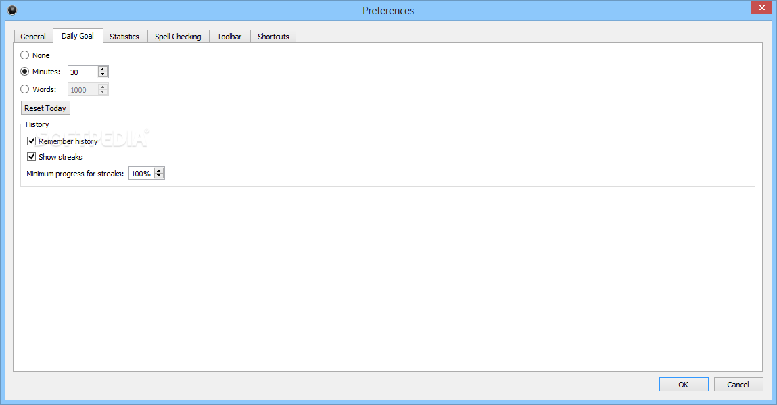Click the Daily Goal tab
Viewport: 777px width, 405px height.
click(x=78, y=36)
